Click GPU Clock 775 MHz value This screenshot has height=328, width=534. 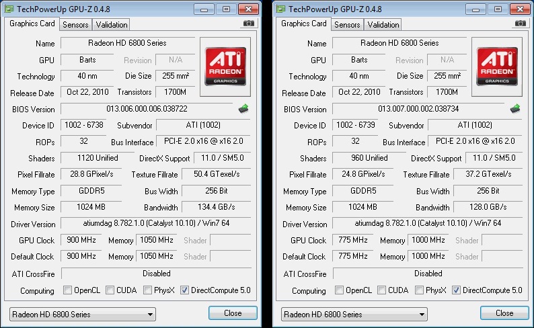tap(353, 240)
